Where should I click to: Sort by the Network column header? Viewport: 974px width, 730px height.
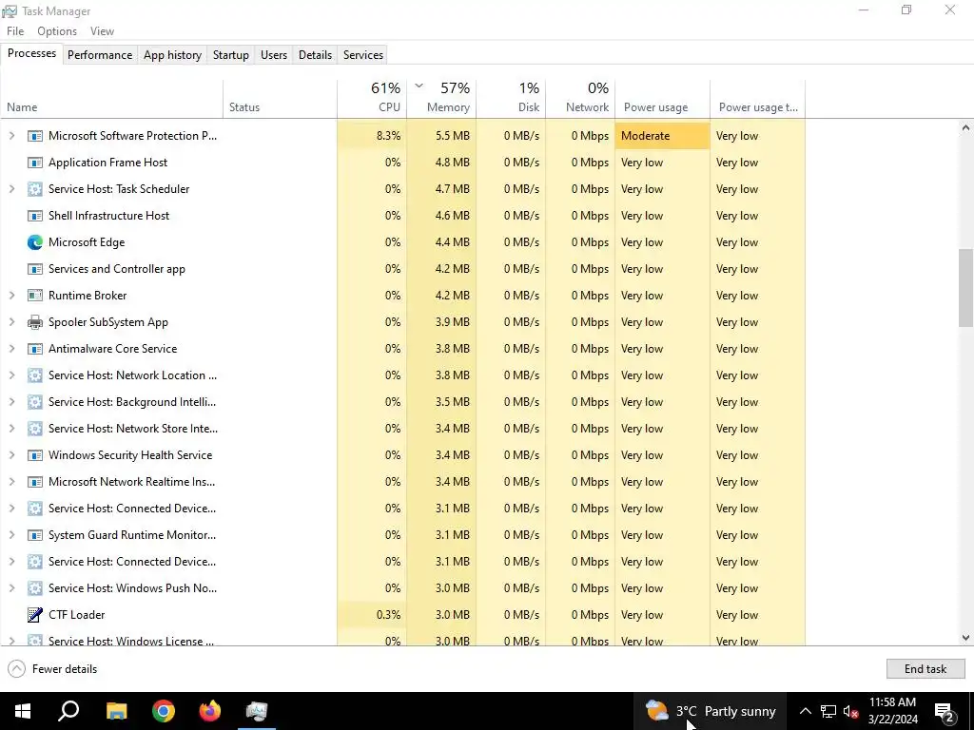tap(581, 98)
